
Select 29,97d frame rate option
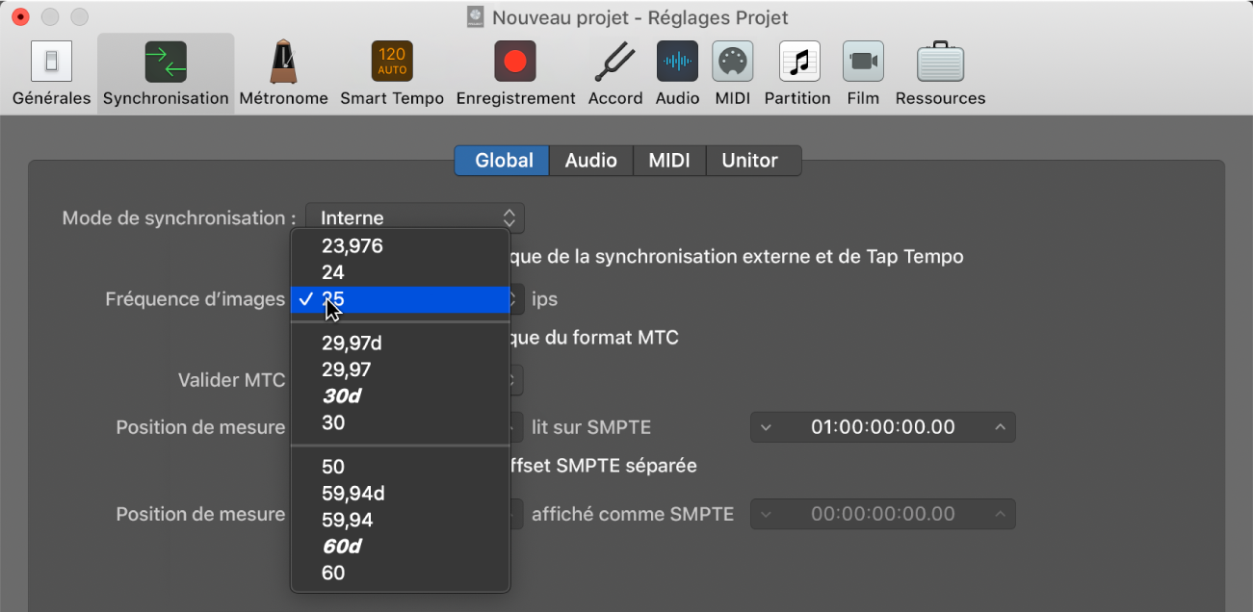coord(352,344)
